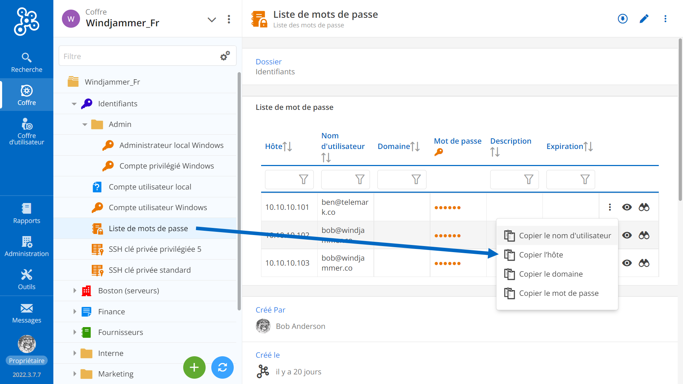Click the pencil edit icon
The width and height of the screenshot is (683, 384).
644,19
